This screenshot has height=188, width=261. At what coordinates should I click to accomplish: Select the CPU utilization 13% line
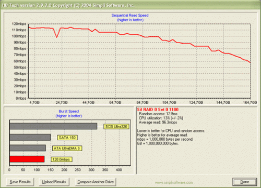(x=161, y=118)
